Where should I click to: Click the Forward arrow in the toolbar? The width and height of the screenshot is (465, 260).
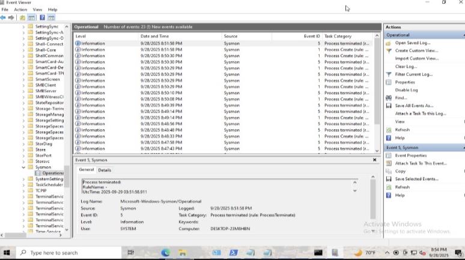pyautogui.click(x=11, y=18)
